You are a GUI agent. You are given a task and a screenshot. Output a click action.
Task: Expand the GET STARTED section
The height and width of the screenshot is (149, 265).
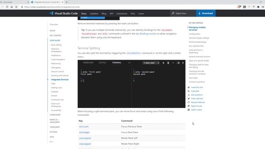point(55,36)
